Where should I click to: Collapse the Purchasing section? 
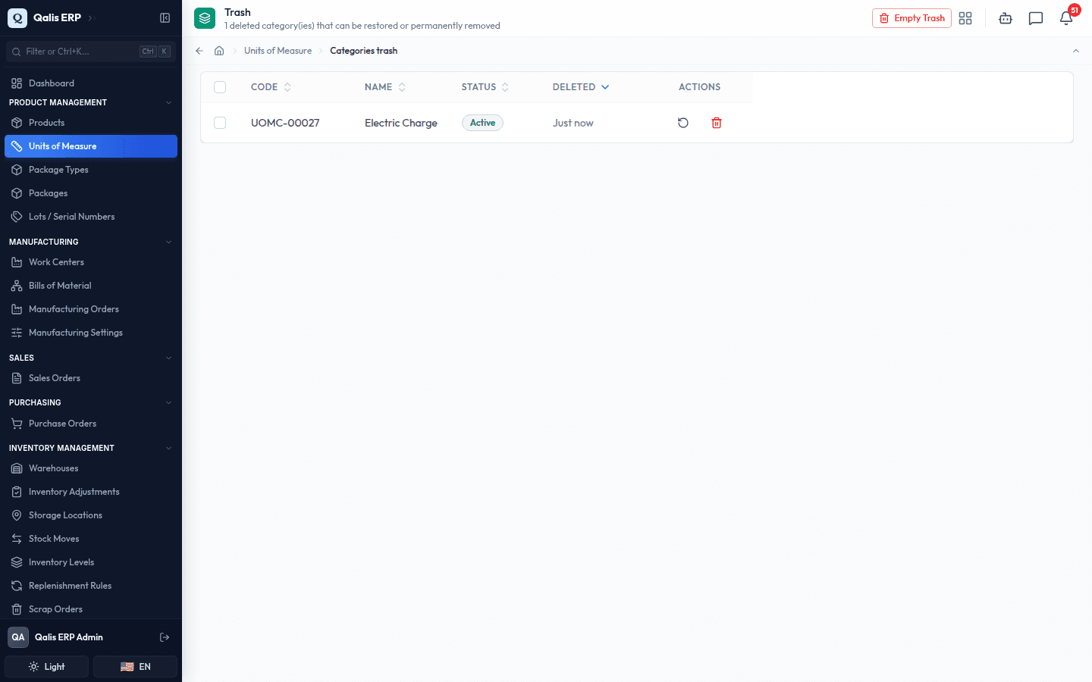[x=168, y=402]
